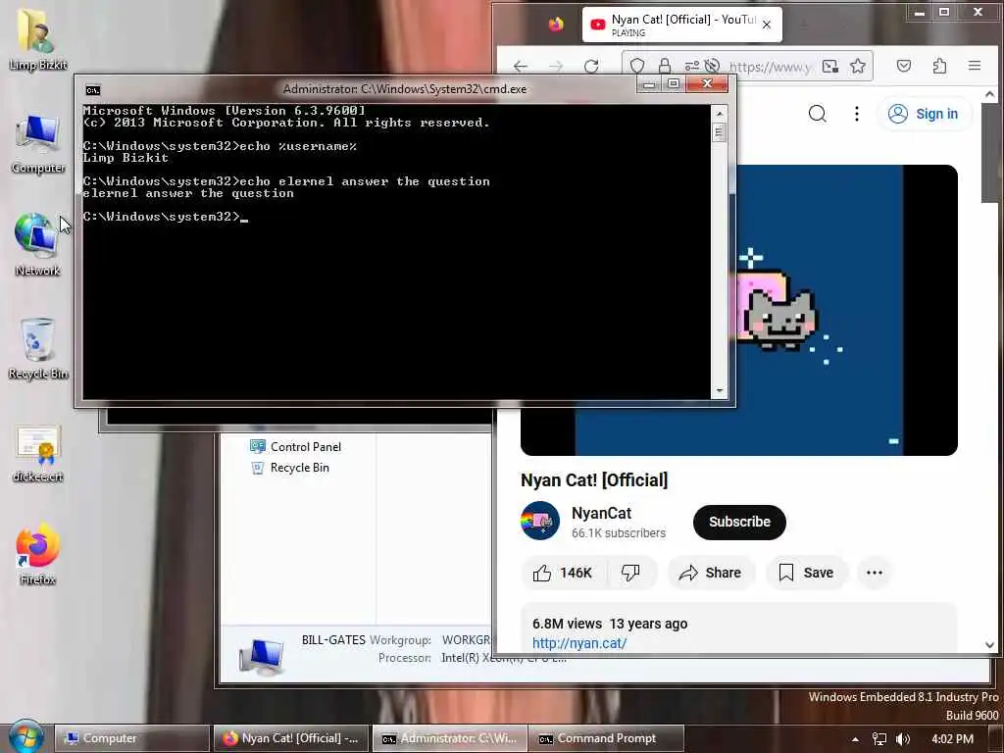Screen dimensions: 1004x753
Task: Open the network tray icon
Action: coord(879,739)
